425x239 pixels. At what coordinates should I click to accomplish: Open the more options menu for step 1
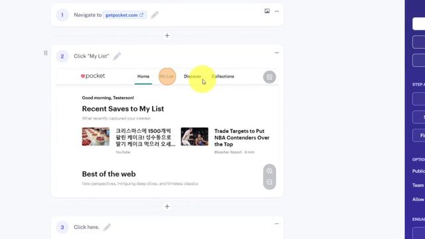click(277, 11)
